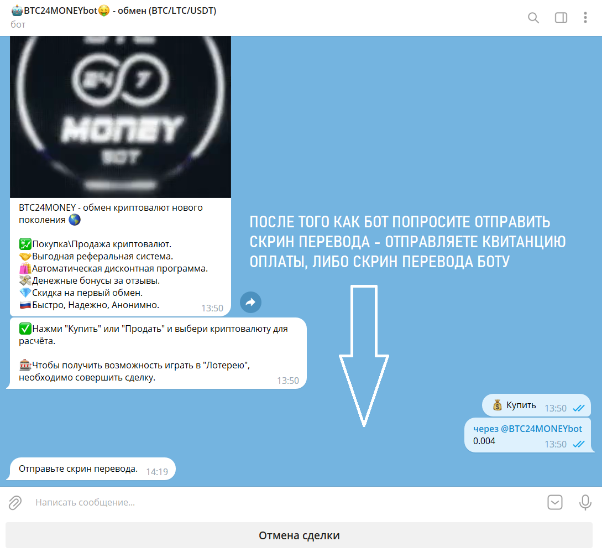Click the 0.004 amount text
The image size is (602, 552).
pyautogui.click(x=484, y=441)
